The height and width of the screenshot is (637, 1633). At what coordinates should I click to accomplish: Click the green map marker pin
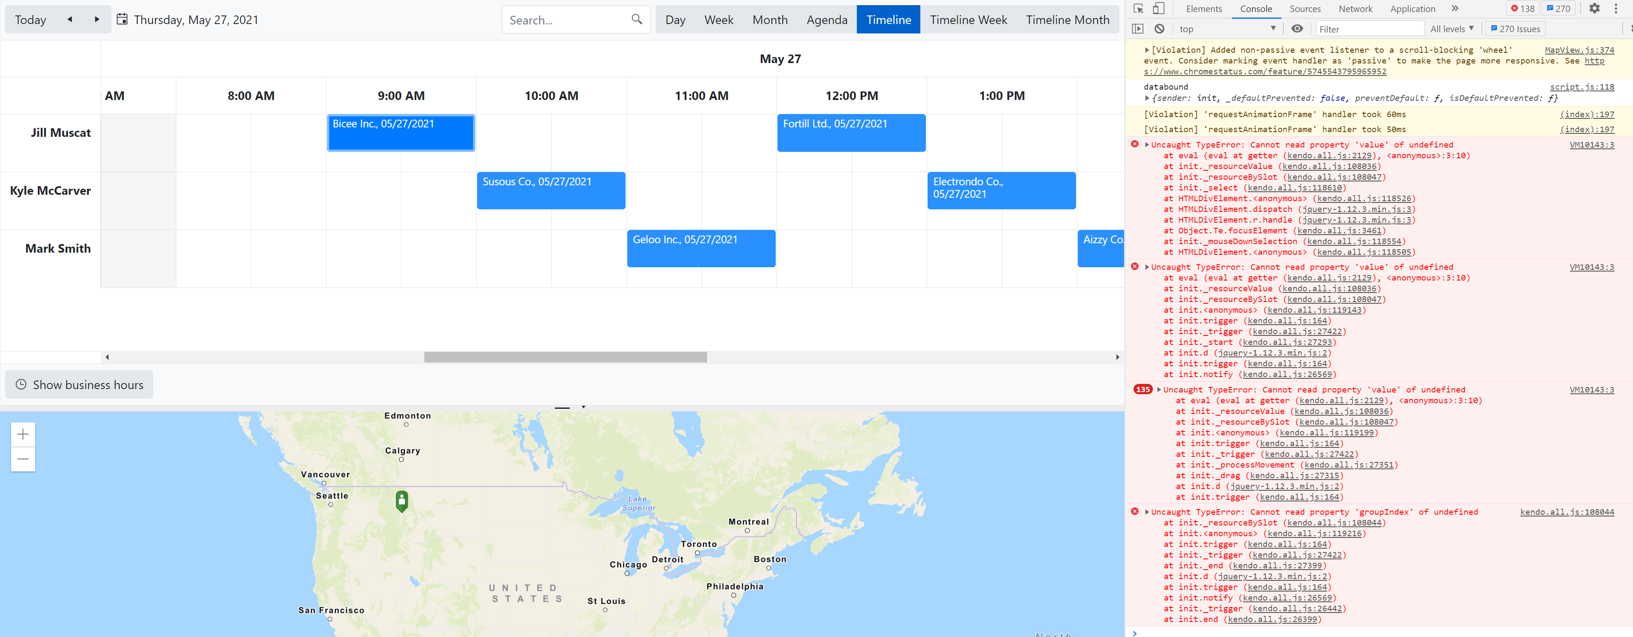[401, 500]
